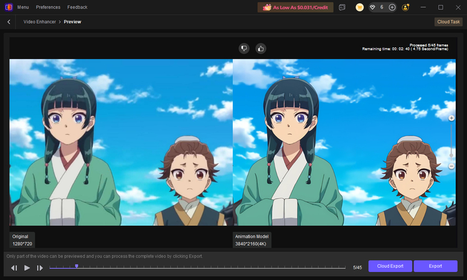
Task: Open the Menu menu
Action: 23,7
